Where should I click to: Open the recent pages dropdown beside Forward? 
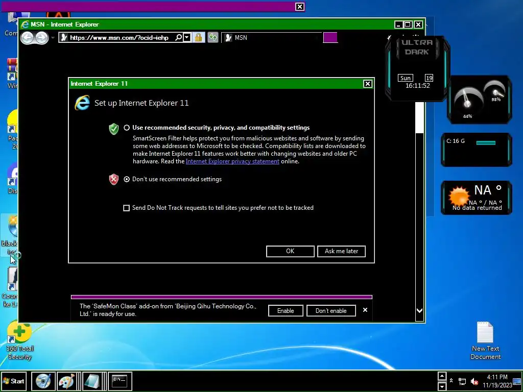[53, 38]
